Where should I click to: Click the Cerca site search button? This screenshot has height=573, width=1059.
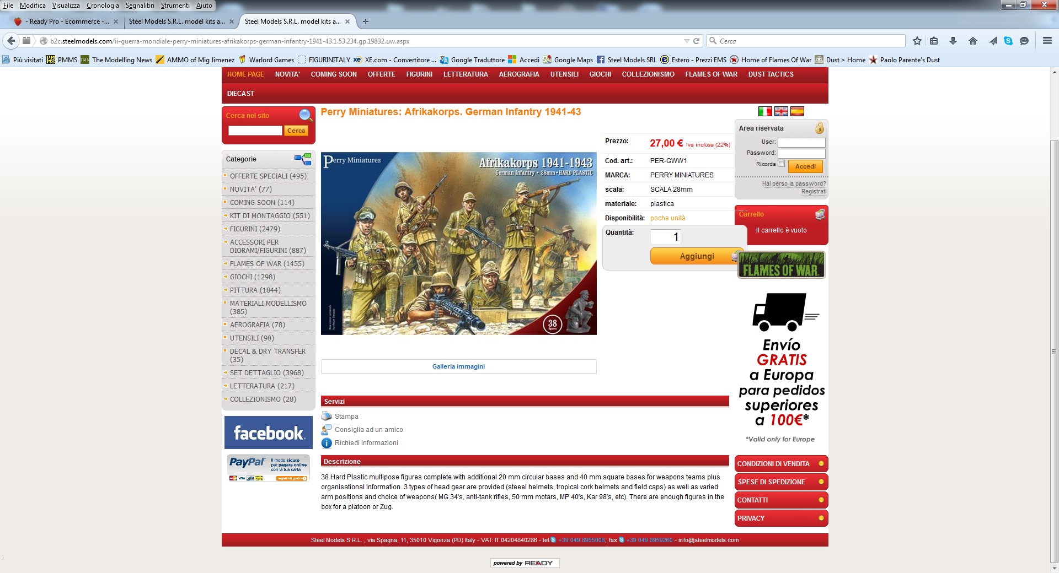click(296, 131)
